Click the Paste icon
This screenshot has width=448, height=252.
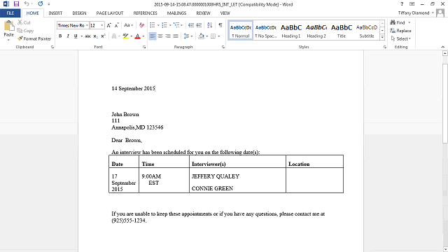coord(9,27)
